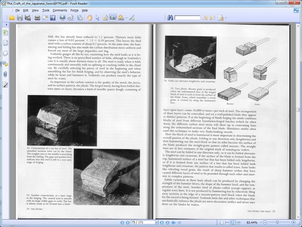Open the Comments menu
Viewport: 302px width, 227px height.
click(59, 10)
